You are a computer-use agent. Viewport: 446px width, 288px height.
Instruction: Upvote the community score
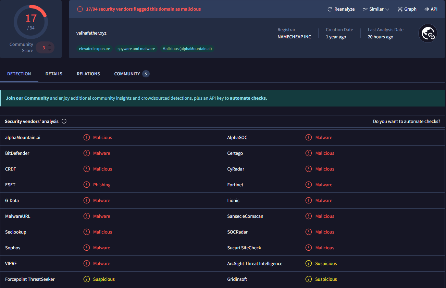click(x=50, y=45)
